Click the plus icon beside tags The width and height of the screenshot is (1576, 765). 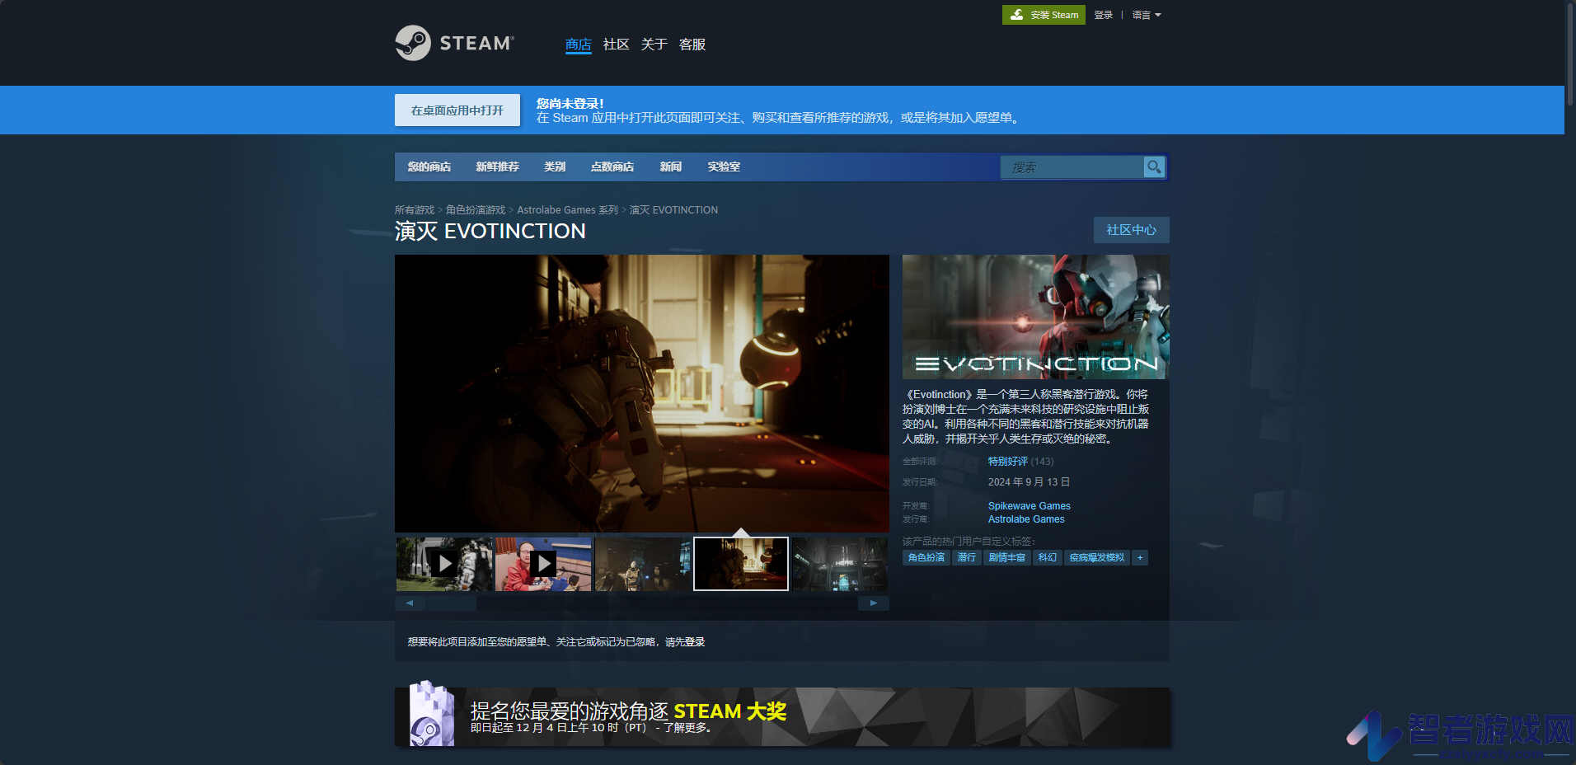pyautogui.click(x=1140, y=558)
